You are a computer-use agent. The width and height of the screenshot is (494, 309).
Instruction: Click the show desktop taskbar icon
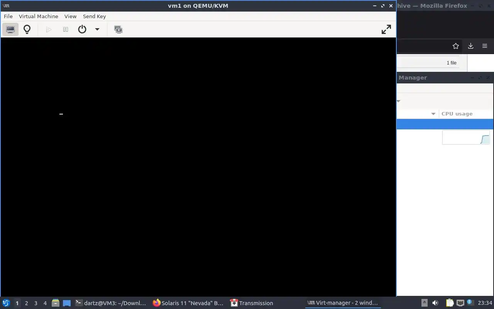pos(67,303)
